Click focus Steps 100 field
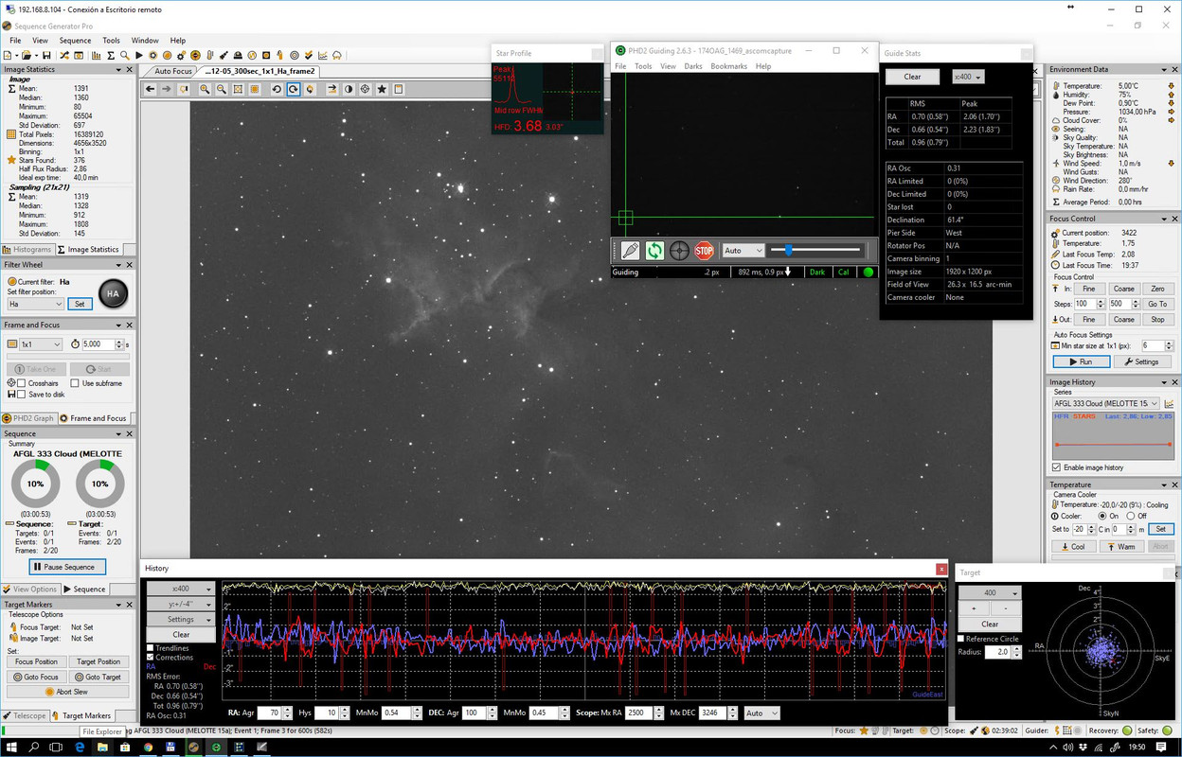This screenshot has width=1182, height=757. pos(1085,304)
